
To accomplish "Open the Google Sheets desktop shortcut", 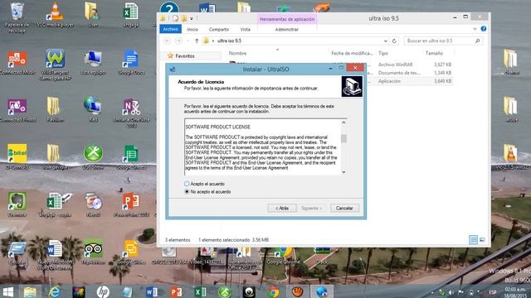I will [x=131, y=157].
